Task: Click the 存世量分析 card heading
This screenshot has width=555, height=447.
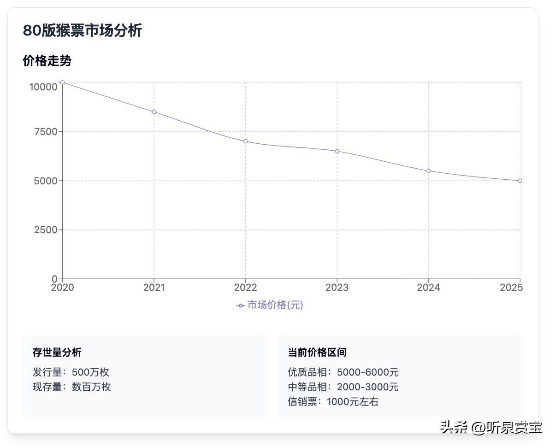Action: [x=57, y=353]
